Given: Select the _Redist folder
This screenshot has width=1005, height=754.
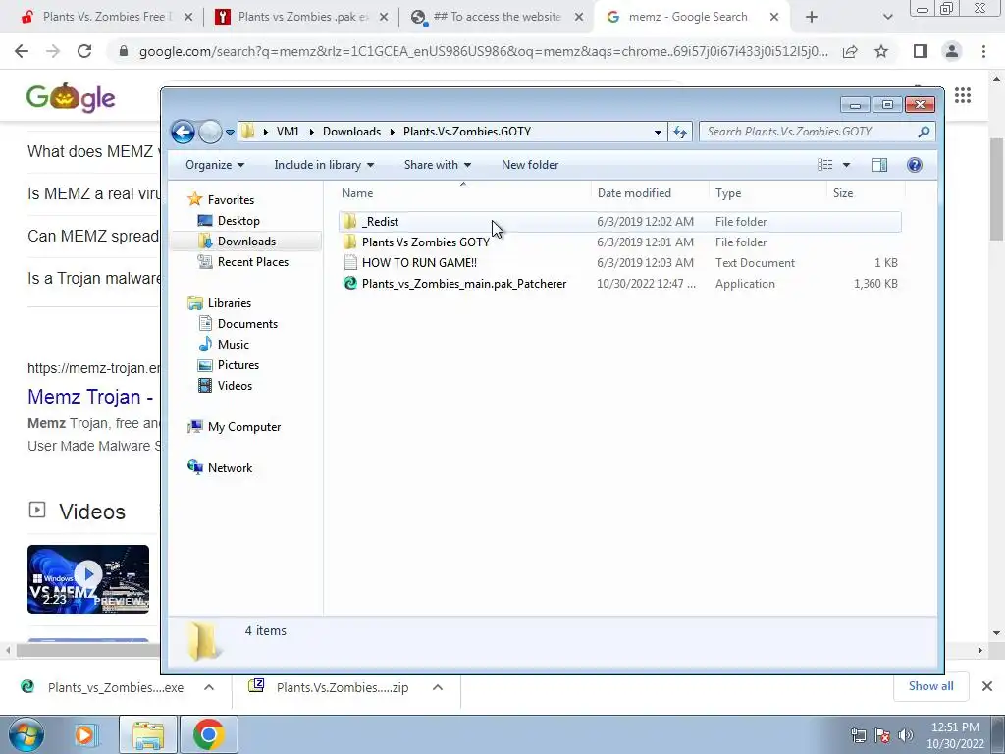Looking at the screenshot, I should coord(619,222).
